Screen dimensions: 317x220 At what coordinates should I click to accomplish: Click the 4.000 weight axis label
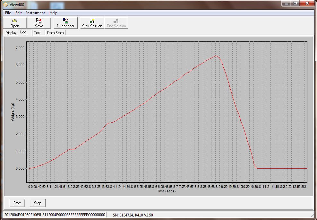click(20, 99)
